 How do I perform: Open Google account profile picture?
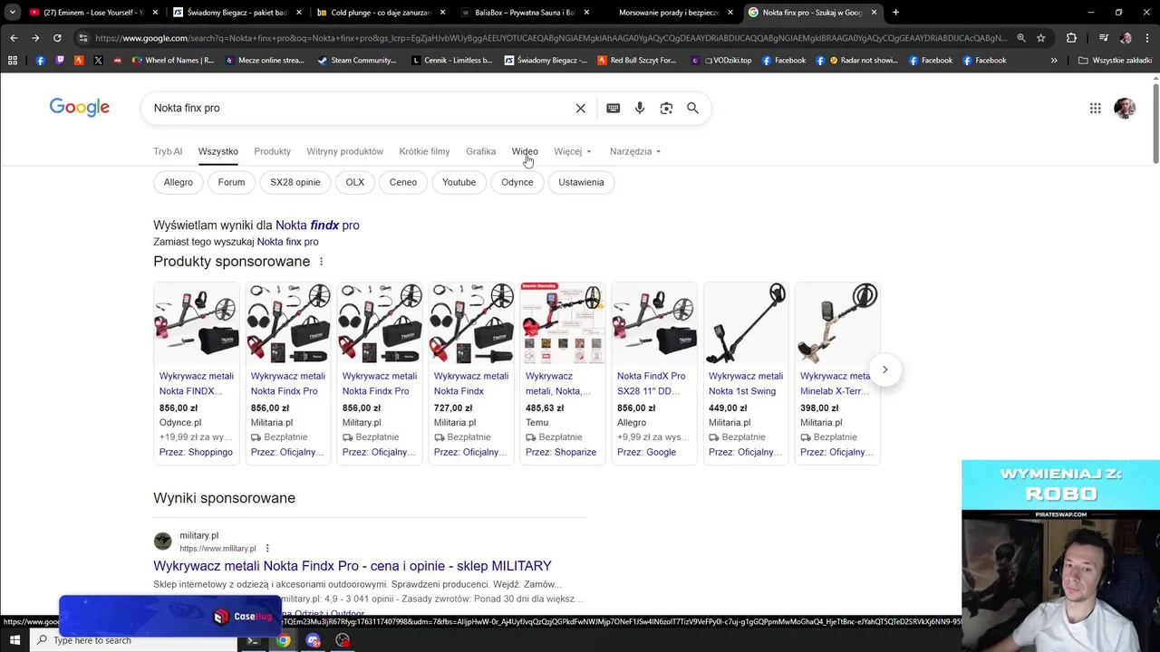pyautogui.click(x=1125, y=108)
